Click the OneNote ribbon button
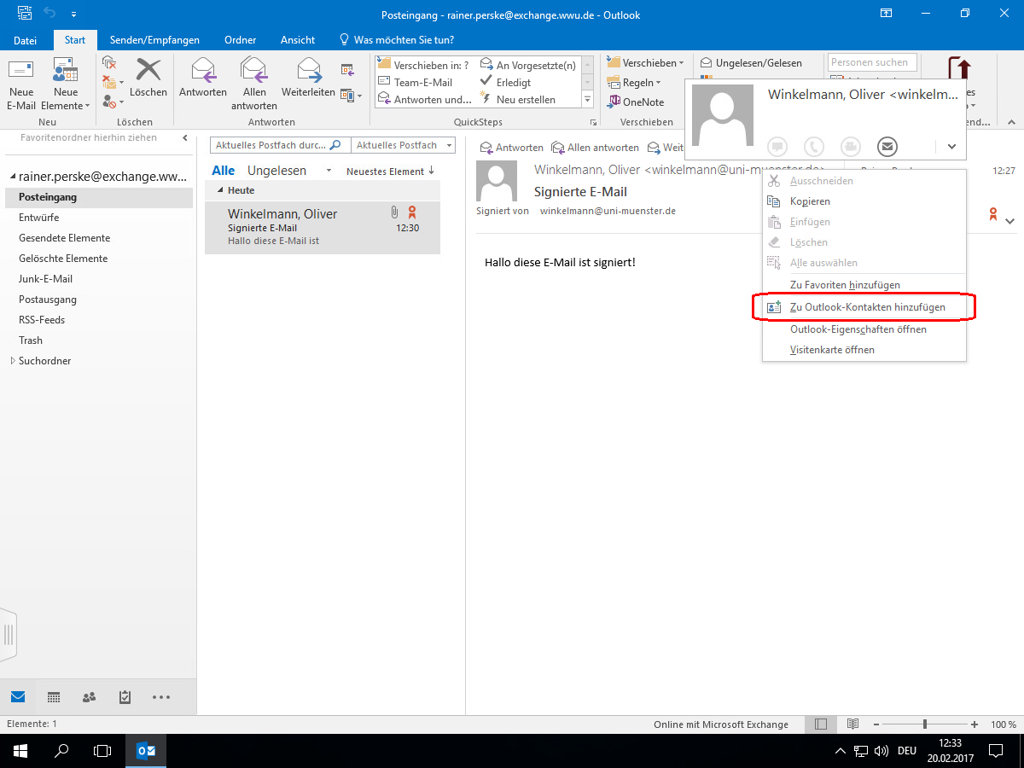 point(634,102)
